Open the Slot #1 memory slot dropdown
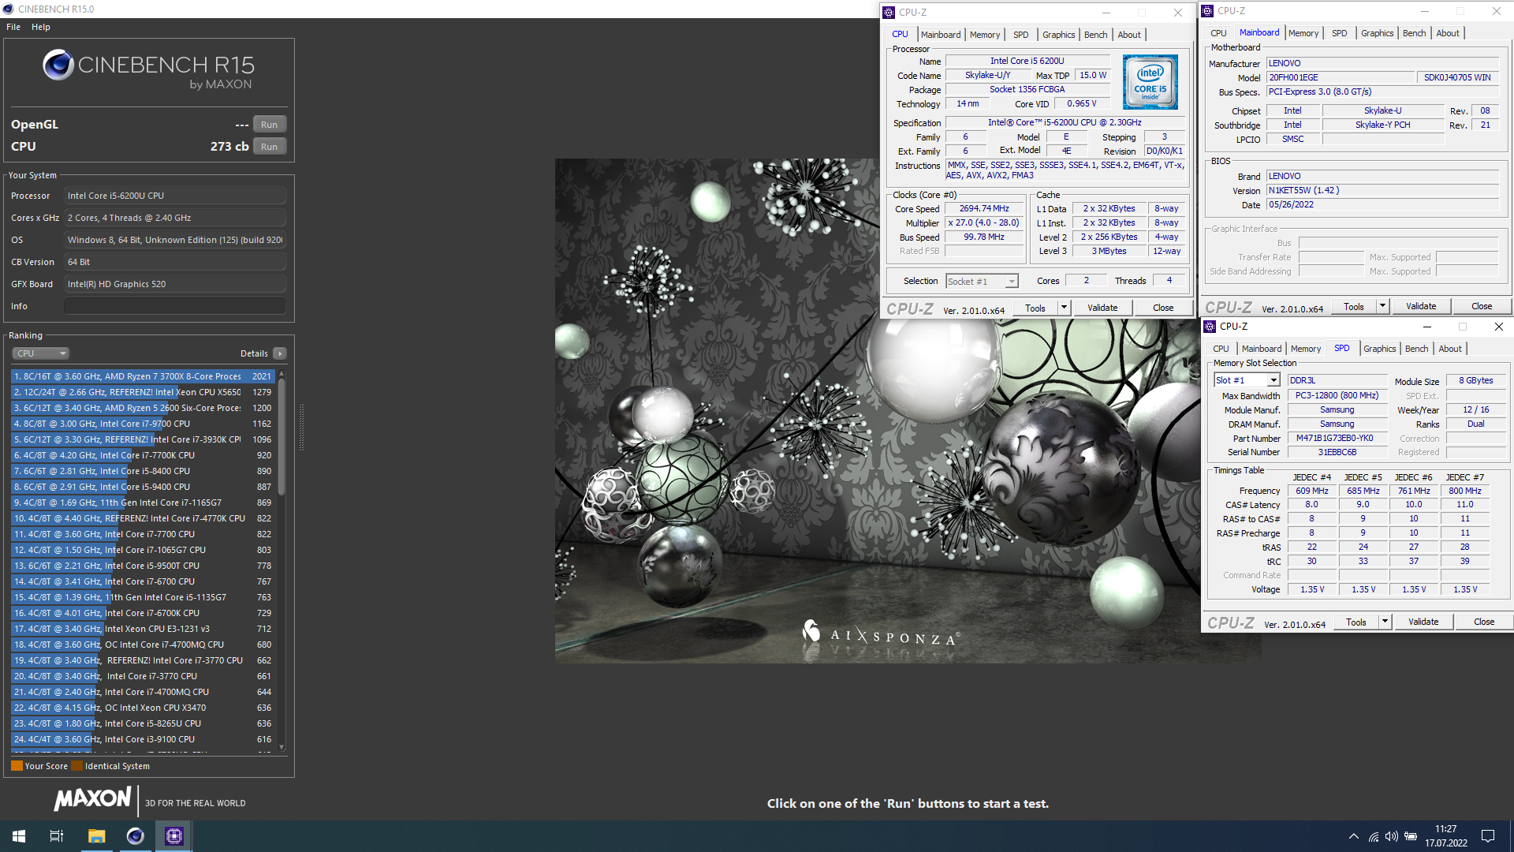 (1247, 380)
